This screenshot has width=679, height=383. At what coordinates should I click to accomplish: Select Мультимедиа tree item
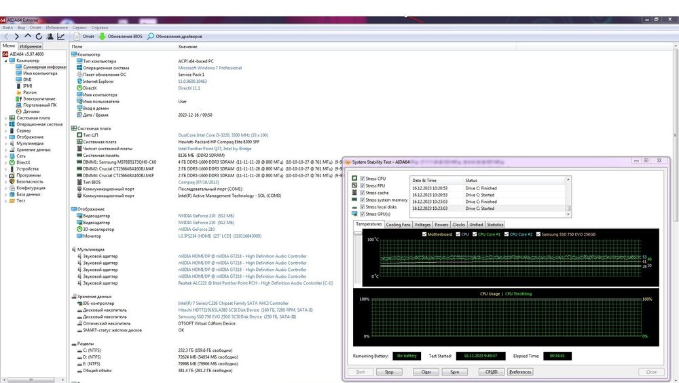(x=30, y=143)
